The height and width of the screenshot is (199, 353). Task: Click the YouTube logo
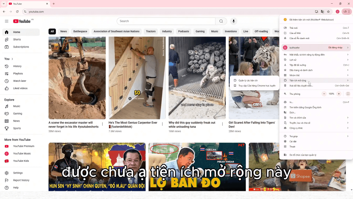click(x=22, y=21)
